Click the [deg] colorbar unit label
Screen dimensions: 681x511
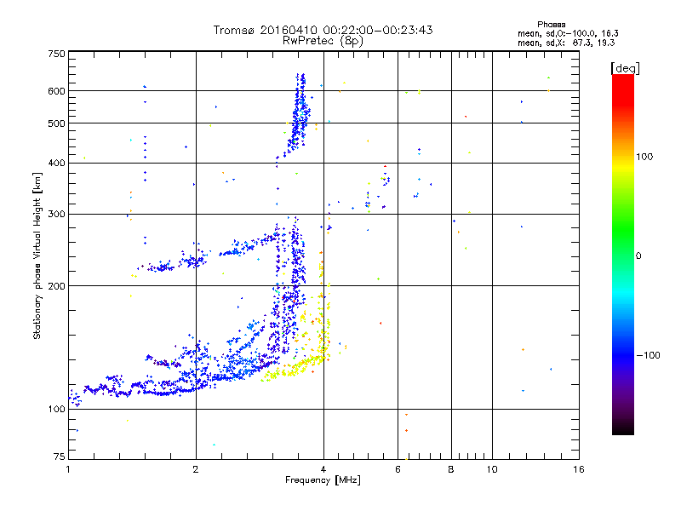point(625,66)
